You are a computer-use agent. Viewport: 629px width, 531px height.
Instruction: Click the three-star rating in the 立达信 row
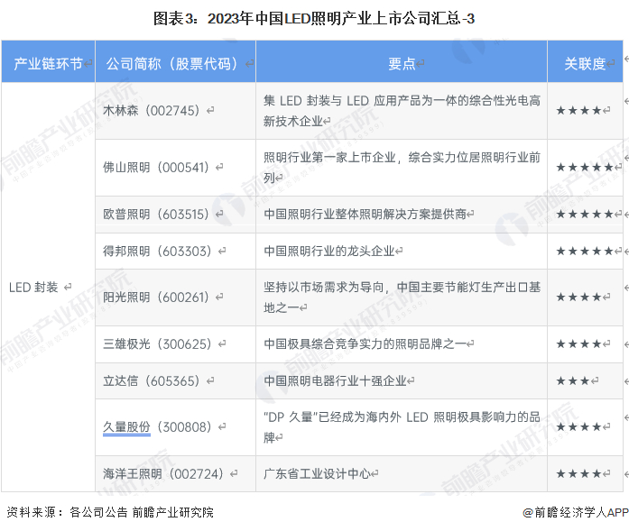(572, 380)
